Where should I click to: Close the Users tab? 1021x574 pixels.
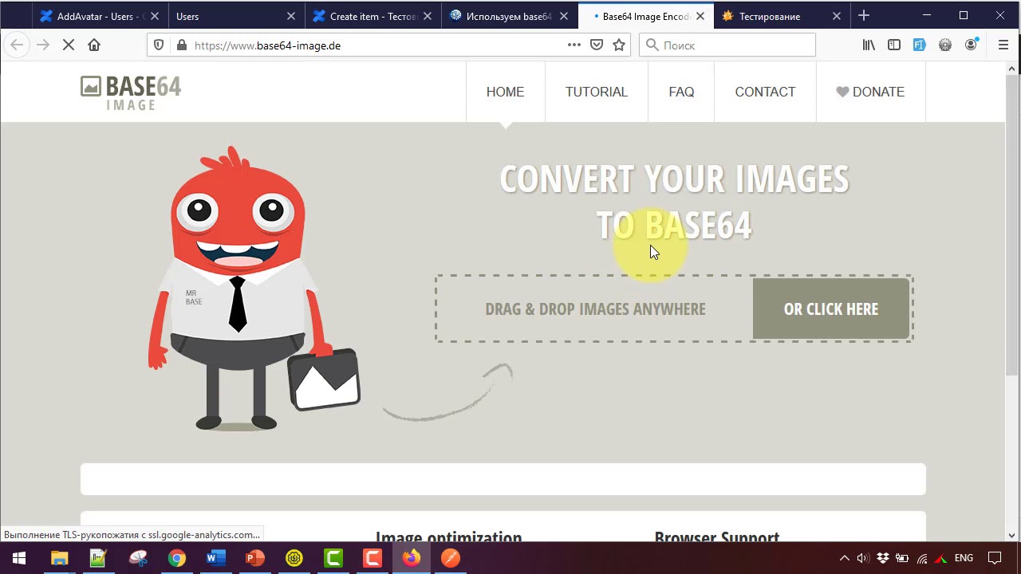[x=290, y=16]
